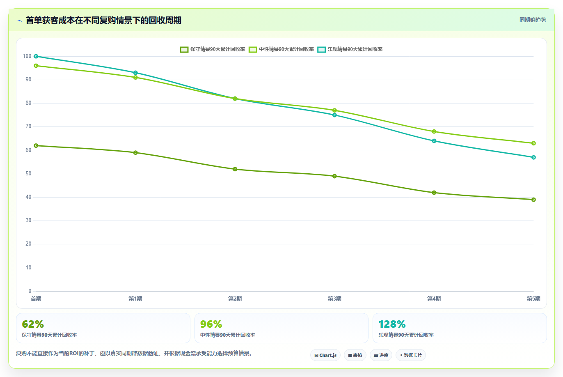The height and width of the screenshot is (377, 563).
Task: Click the 同期群趋势 label in header
Action: [x=533, y=20]
